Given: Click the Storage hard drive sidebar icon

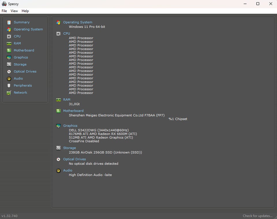Looking at the screenshot, I should (x=9, y=65).
